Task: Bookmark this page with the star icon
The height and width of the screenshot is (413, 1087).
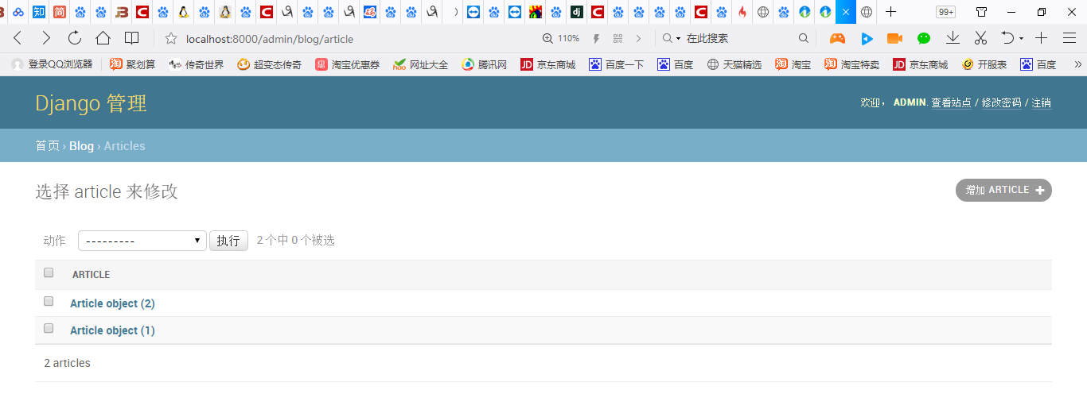Action: click(x=170, y=38)
